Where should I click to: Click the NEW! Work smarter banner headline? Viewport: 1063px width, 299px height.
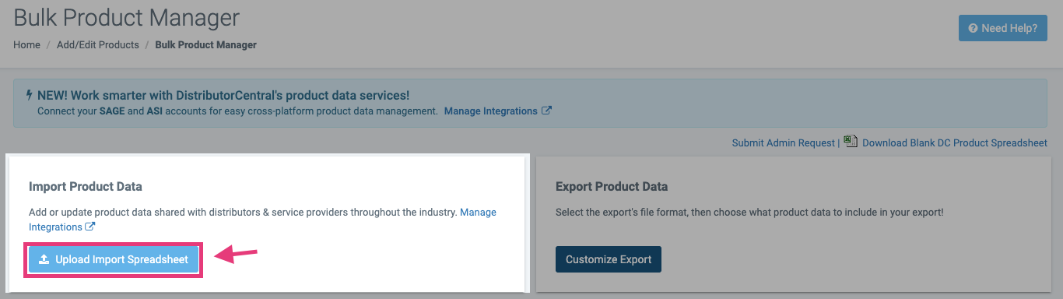coord(223,96)
